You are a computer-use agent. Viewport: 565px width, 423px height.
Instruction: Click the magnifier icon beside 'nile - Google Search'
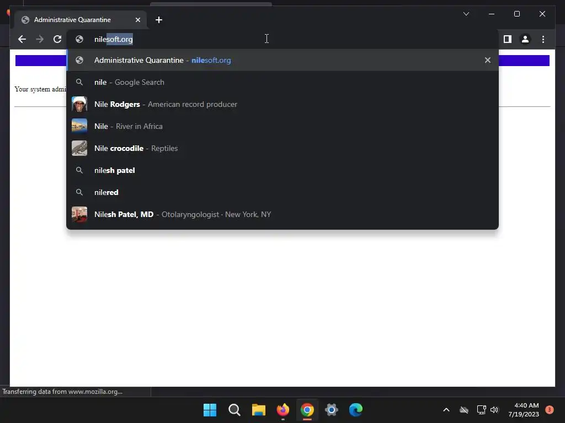(79, 83)
